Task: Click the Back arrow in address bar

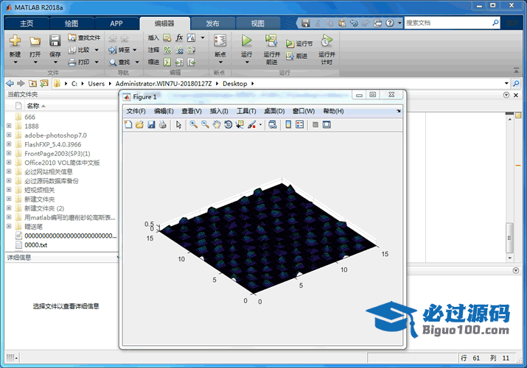Action: tap(10, 83)
